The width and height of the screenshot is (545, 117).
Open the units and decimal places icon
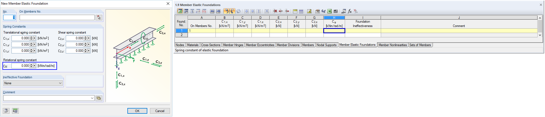(15, 111)
